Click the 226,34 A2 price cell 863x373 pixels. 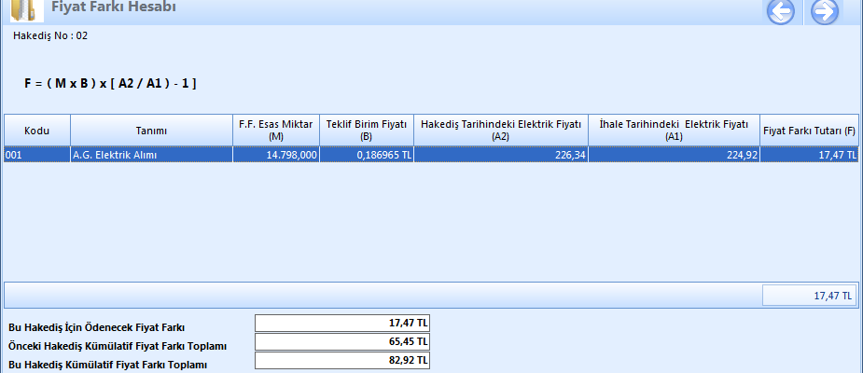point(501,155)
